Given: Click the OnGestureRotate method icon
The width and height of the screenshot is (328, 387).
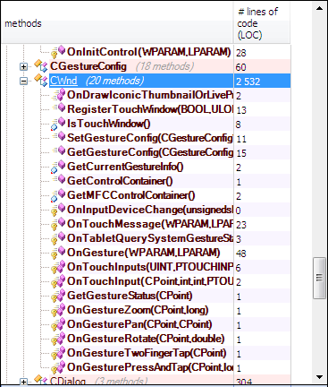Looking at the screenshot, I should pyautogui.click(x=58, y=339).
